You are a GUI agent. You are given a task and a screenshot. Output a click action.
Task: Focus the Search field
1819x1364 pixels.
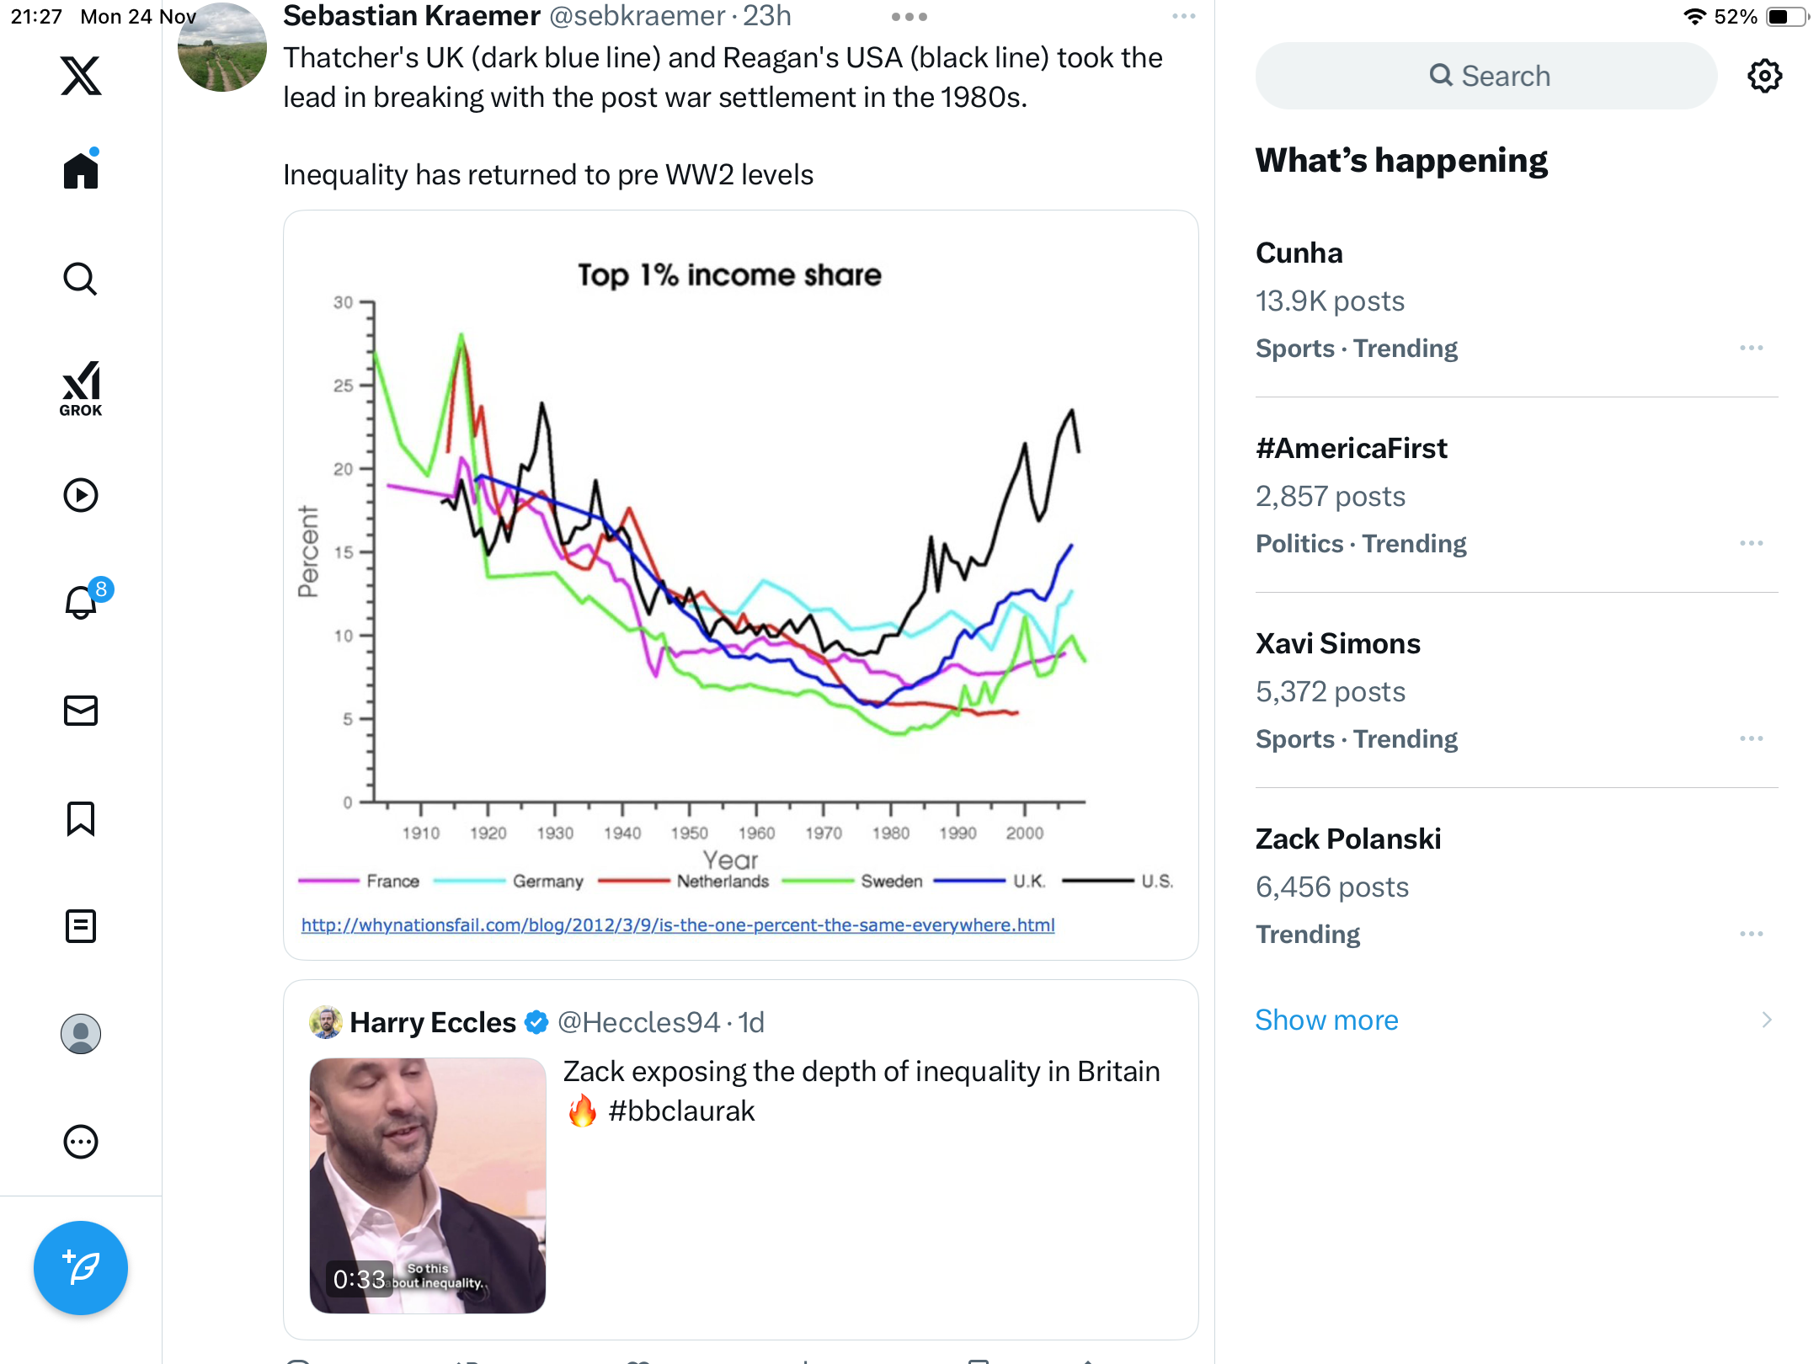coord(1486,76)
